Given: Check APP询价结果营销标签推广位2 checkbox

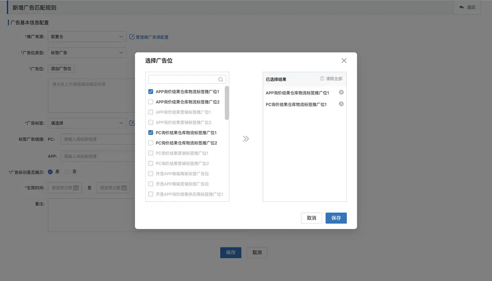Looking at the screenshot, I should pos(151,122).
